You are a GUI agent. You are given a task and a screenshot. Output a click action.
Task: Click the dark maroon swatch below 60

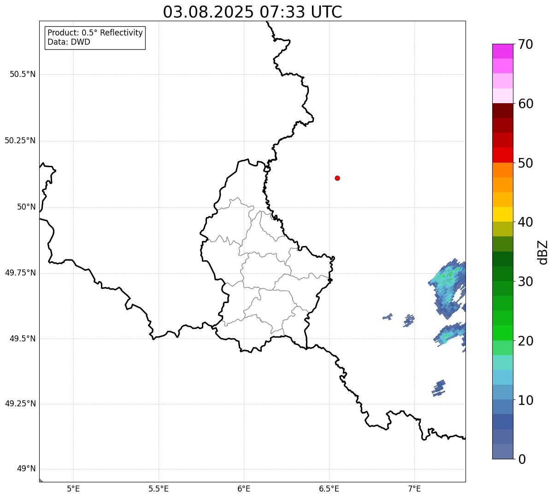[502, 111]
